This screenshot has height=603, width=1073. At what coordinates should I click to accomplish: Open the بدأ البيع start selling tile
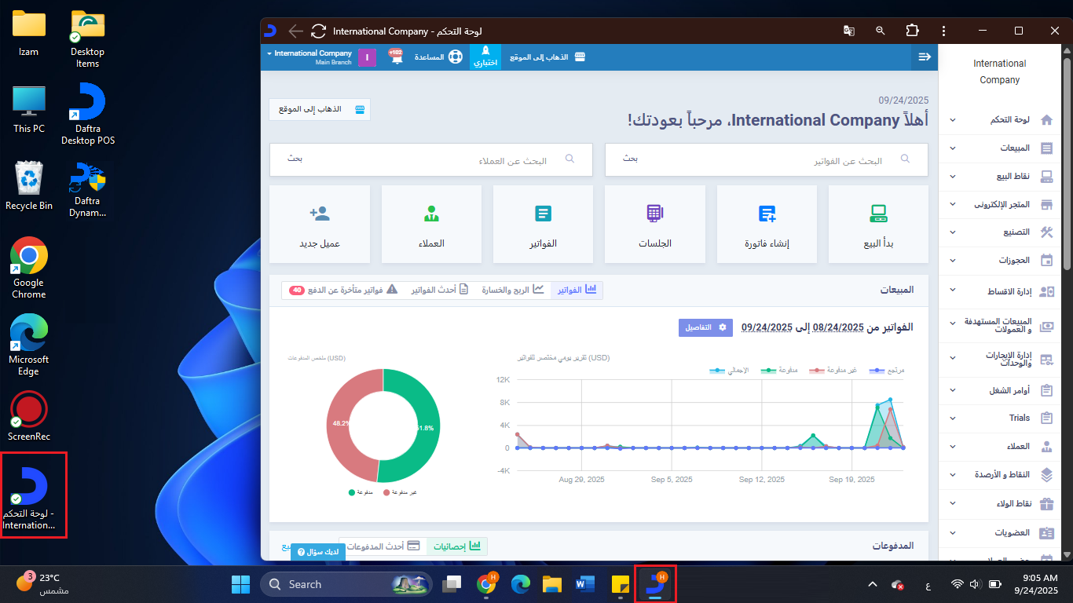[x=878, y=224]
